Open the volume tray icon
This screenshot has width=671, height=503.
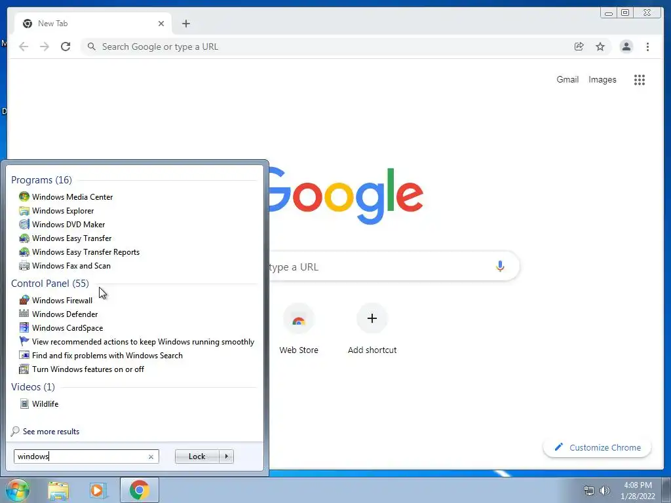[x=605, y=491]
